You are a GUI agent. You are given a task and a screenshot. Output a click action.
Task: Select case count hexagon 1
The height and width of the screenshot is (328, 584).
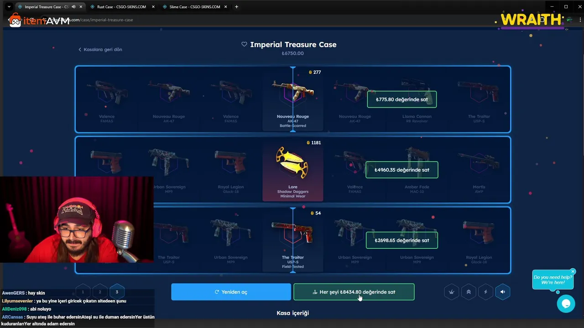pos(83,292)
